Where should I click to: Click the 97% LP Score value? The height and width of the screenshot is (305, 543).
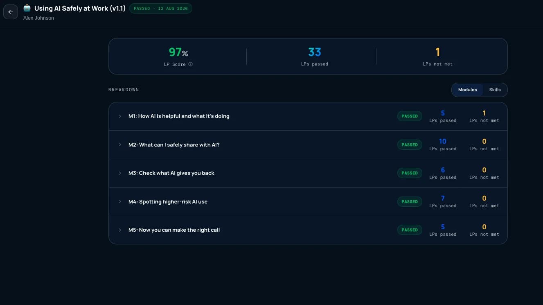tap(178, 52)
